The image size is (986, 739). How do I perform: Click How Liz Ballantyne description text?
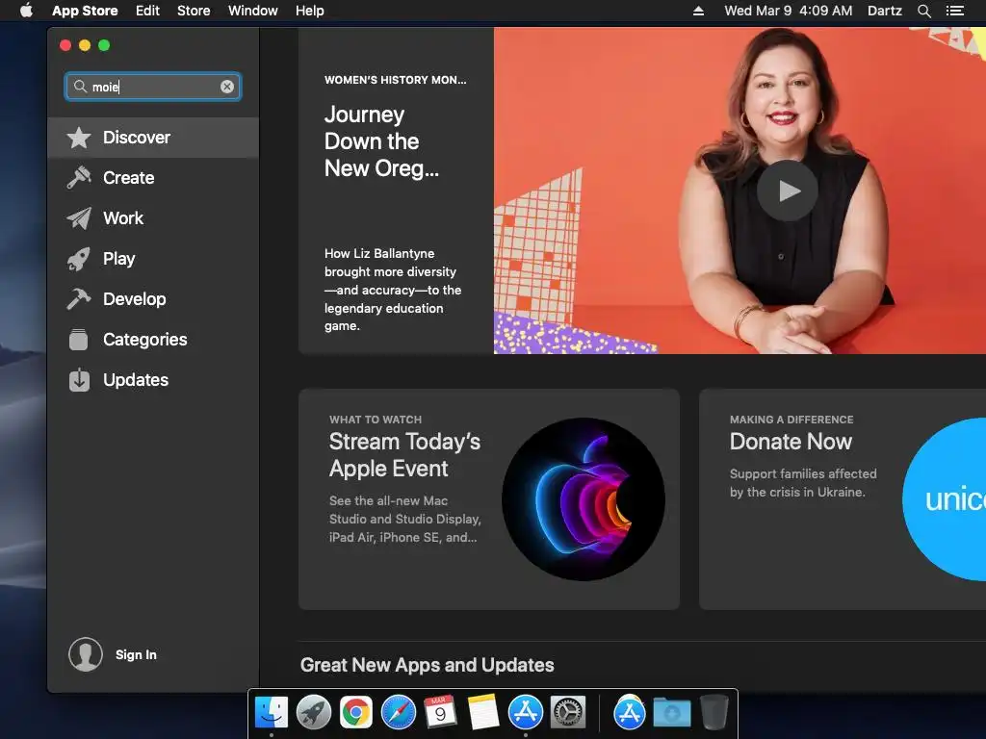(x=393, y=290)
